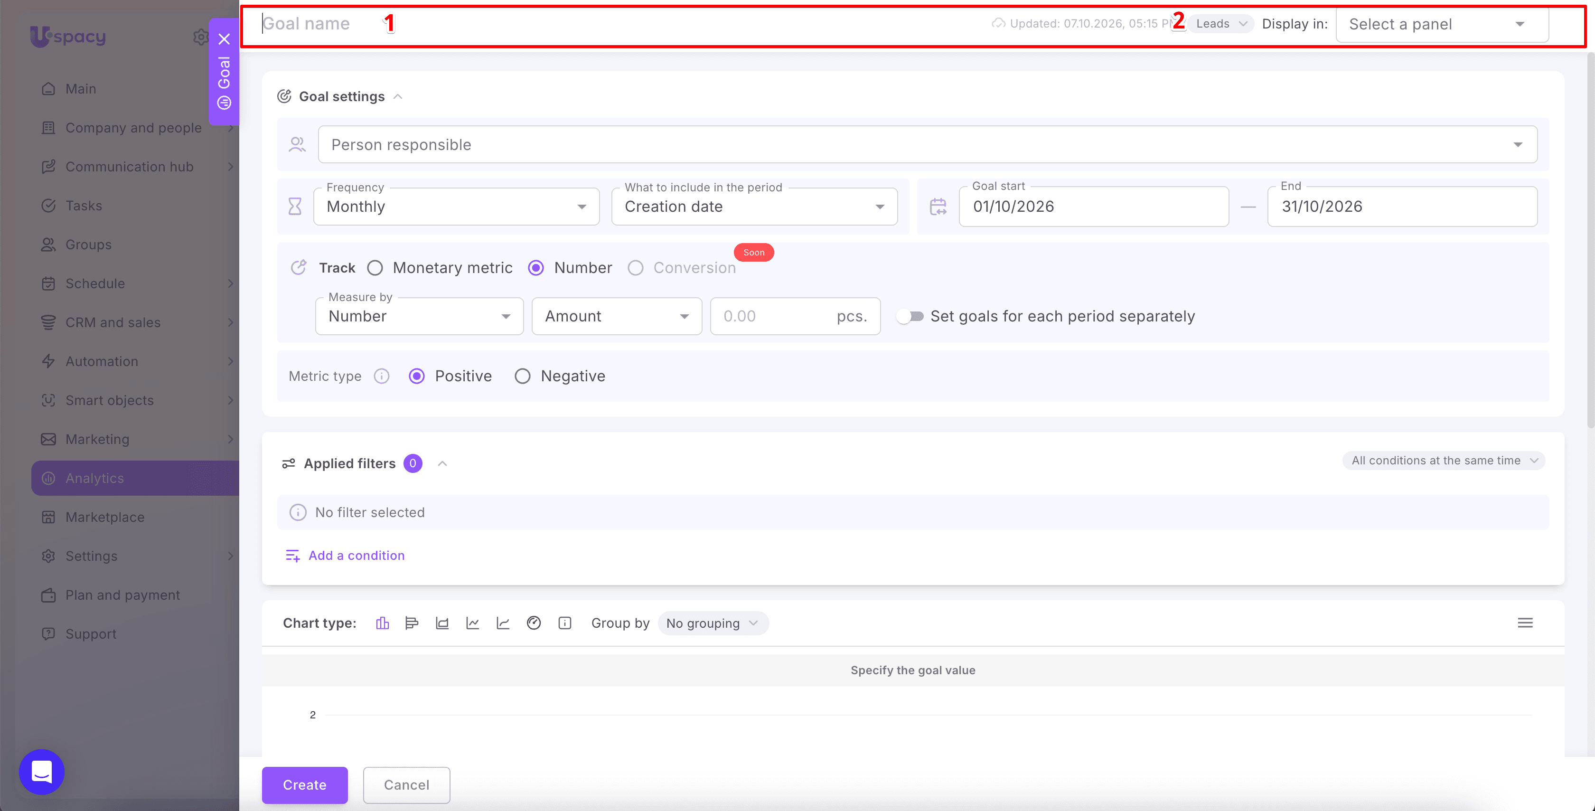Open the Select a panel dropdown

click(1442, 24)
